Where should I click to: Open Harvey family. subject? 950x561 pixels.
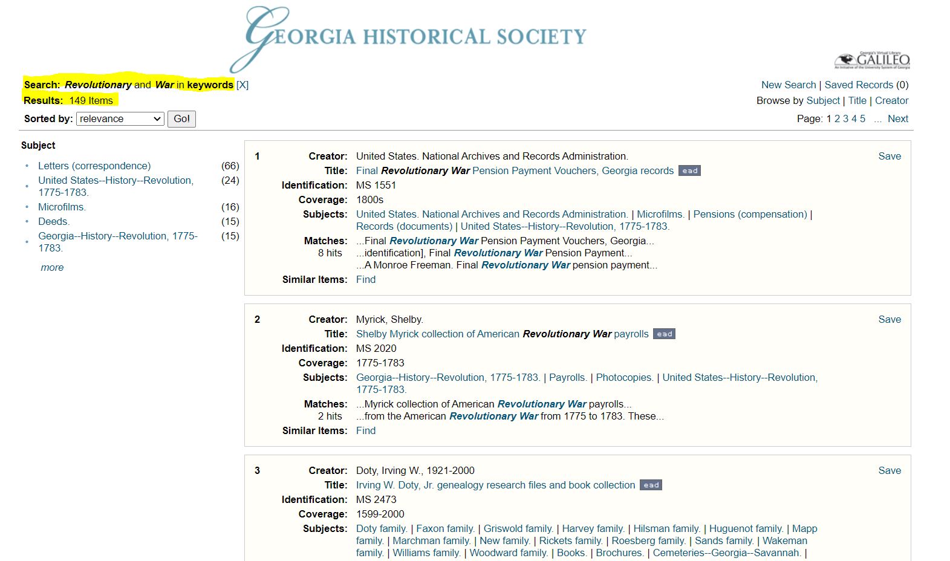(x=593, y=528)
